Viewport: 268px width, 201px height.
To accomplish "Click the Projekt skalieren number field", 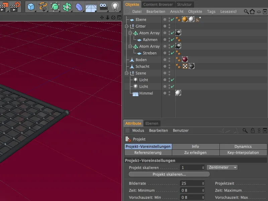I will (191, 167).
